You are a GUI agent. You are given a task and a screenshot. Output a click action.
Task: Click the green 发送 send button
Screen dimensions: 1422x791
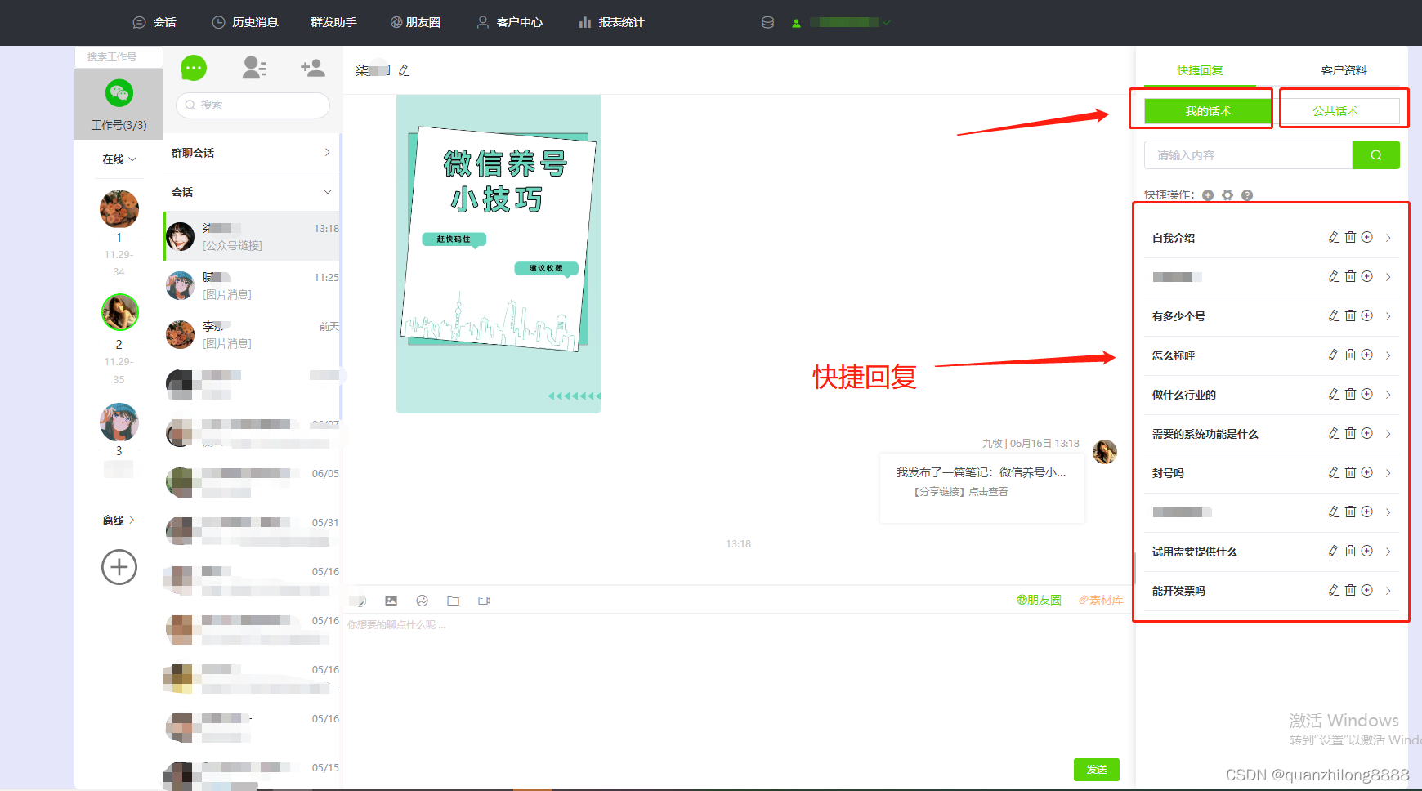(x=1096, y=770)
